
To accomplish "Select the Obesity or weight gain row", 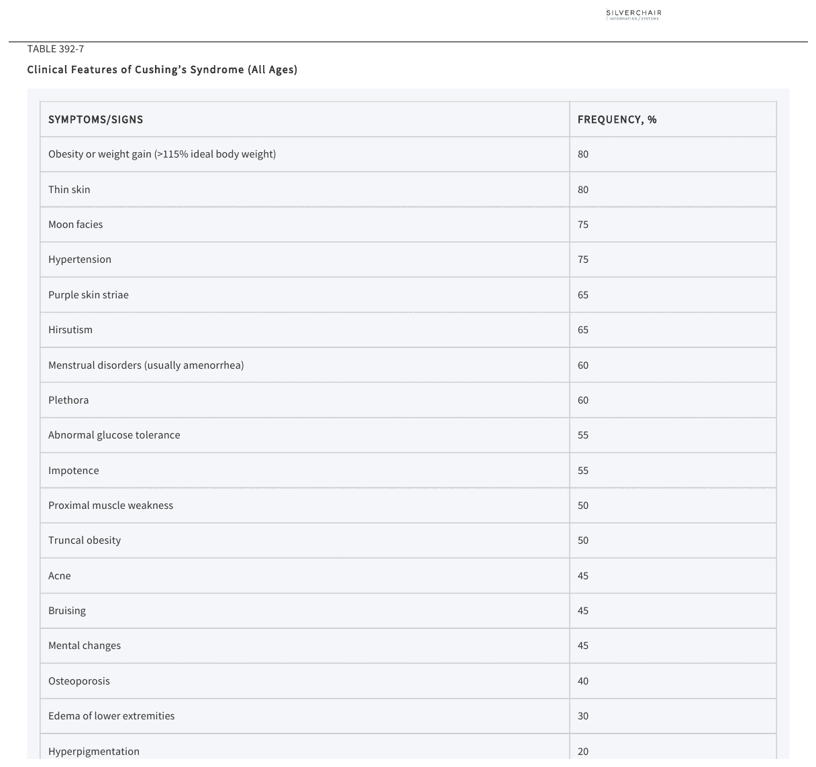I will (408, 154).
